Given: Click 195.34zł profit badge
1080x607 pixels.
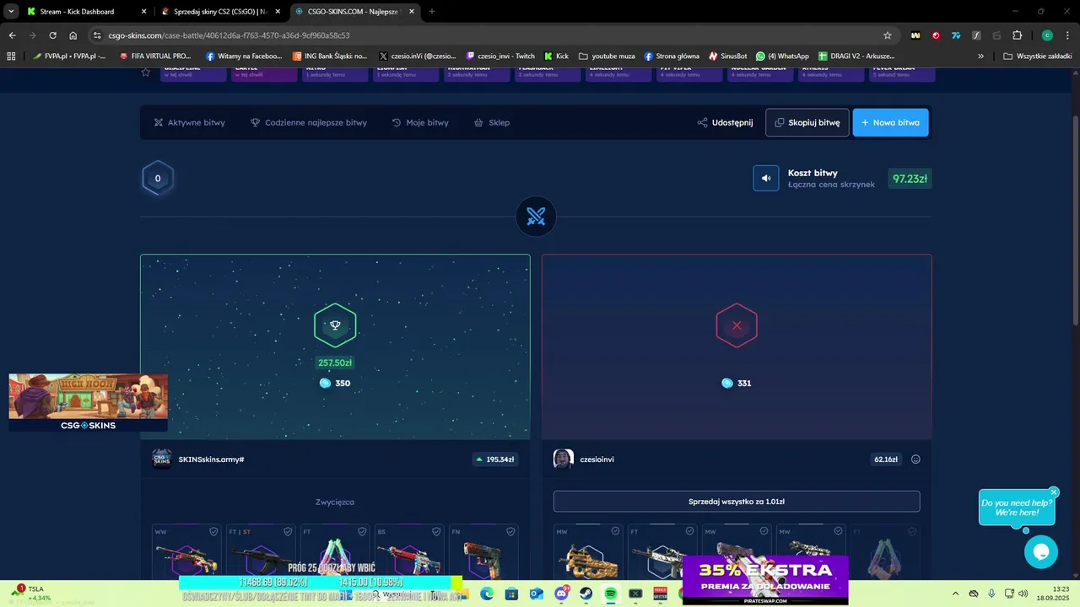Looking at the screenshot, I should (495, 459).
